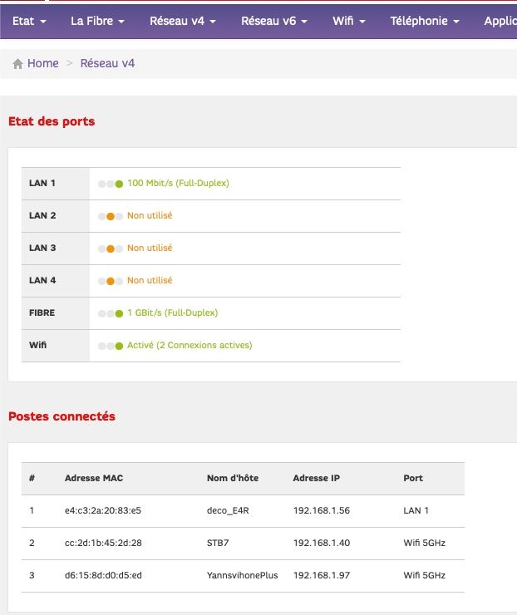
Task: Open the Etat dropdown menu
Action: point(29,21)
